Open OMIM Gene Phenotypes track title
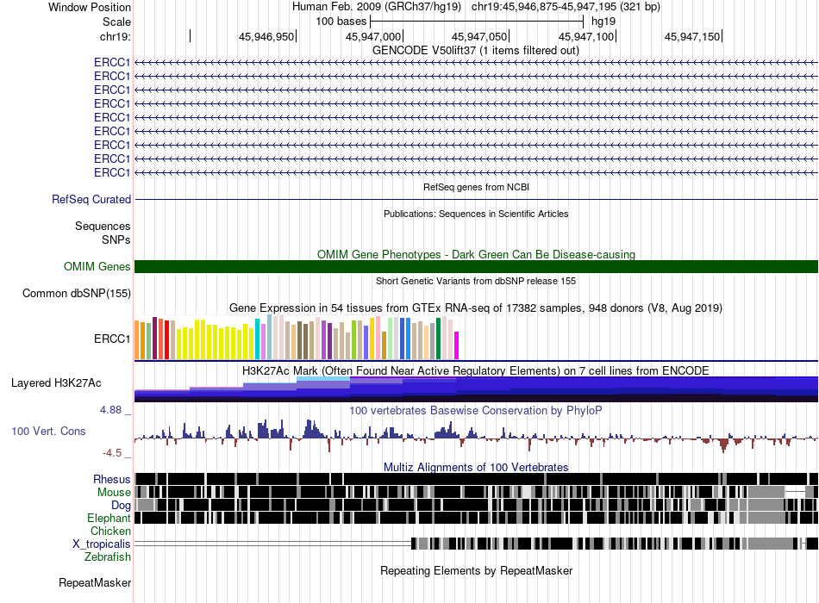 (476, 254)
